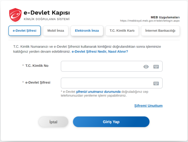Click the mebbisyd.meb.gov.tr URL text
This screenshot has width=188, height=142.
150,21
